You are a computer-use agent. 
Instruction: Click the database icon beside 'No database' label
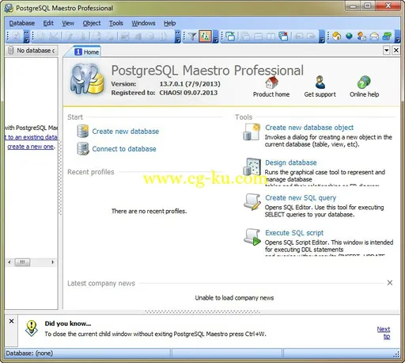click(10, 50)
